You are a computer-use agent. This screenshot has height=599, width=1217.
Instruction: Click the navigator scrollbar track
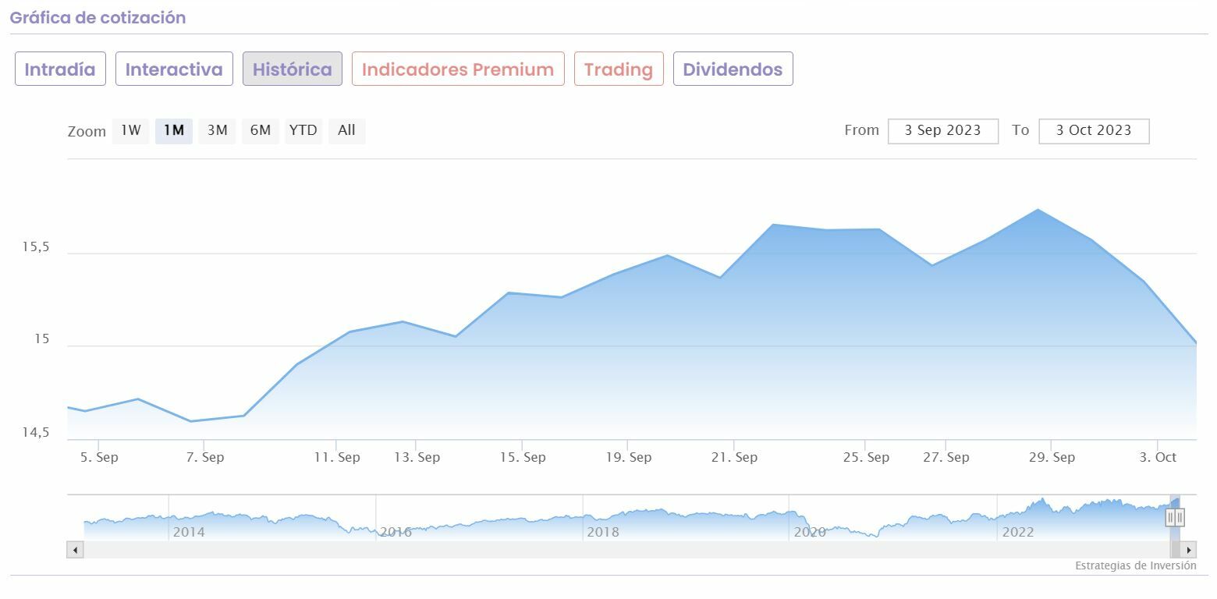tap(624, 550)
